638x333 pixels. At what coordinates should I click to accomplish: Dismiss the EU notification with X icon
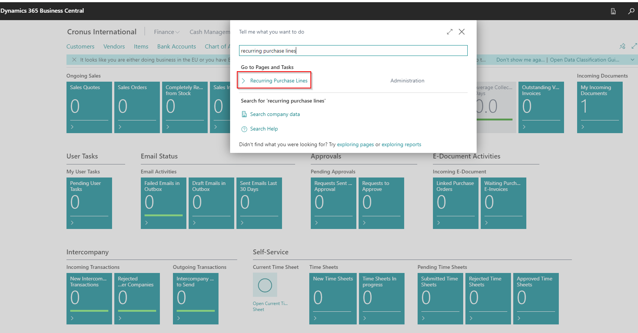(x=74, y=60)
